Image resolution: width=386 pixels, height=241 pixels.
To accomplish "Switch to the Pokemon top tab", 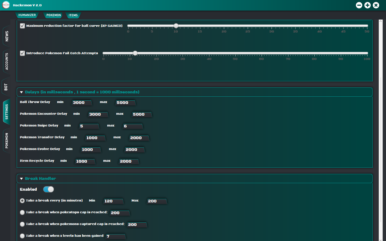I will click(x=54, y=15).
